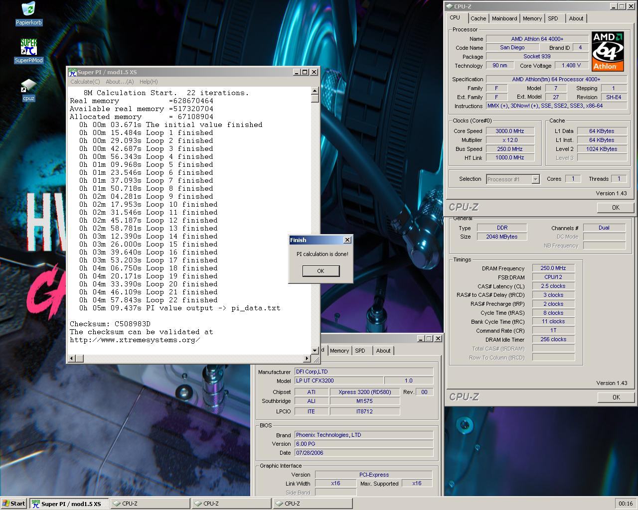Click Super PI vertical scrollbar down arrow
Screen dimensions: 638x510
click(x=315, y=350)
